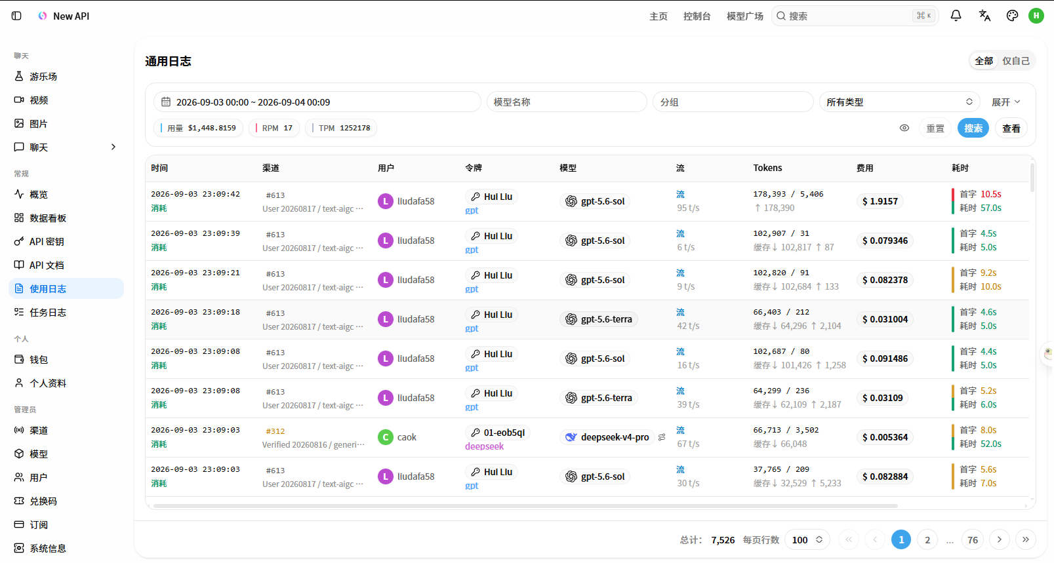This screenshot has height=563, width=1054.
Task: Expand filters with 展开
Action: pos(1006,102)
